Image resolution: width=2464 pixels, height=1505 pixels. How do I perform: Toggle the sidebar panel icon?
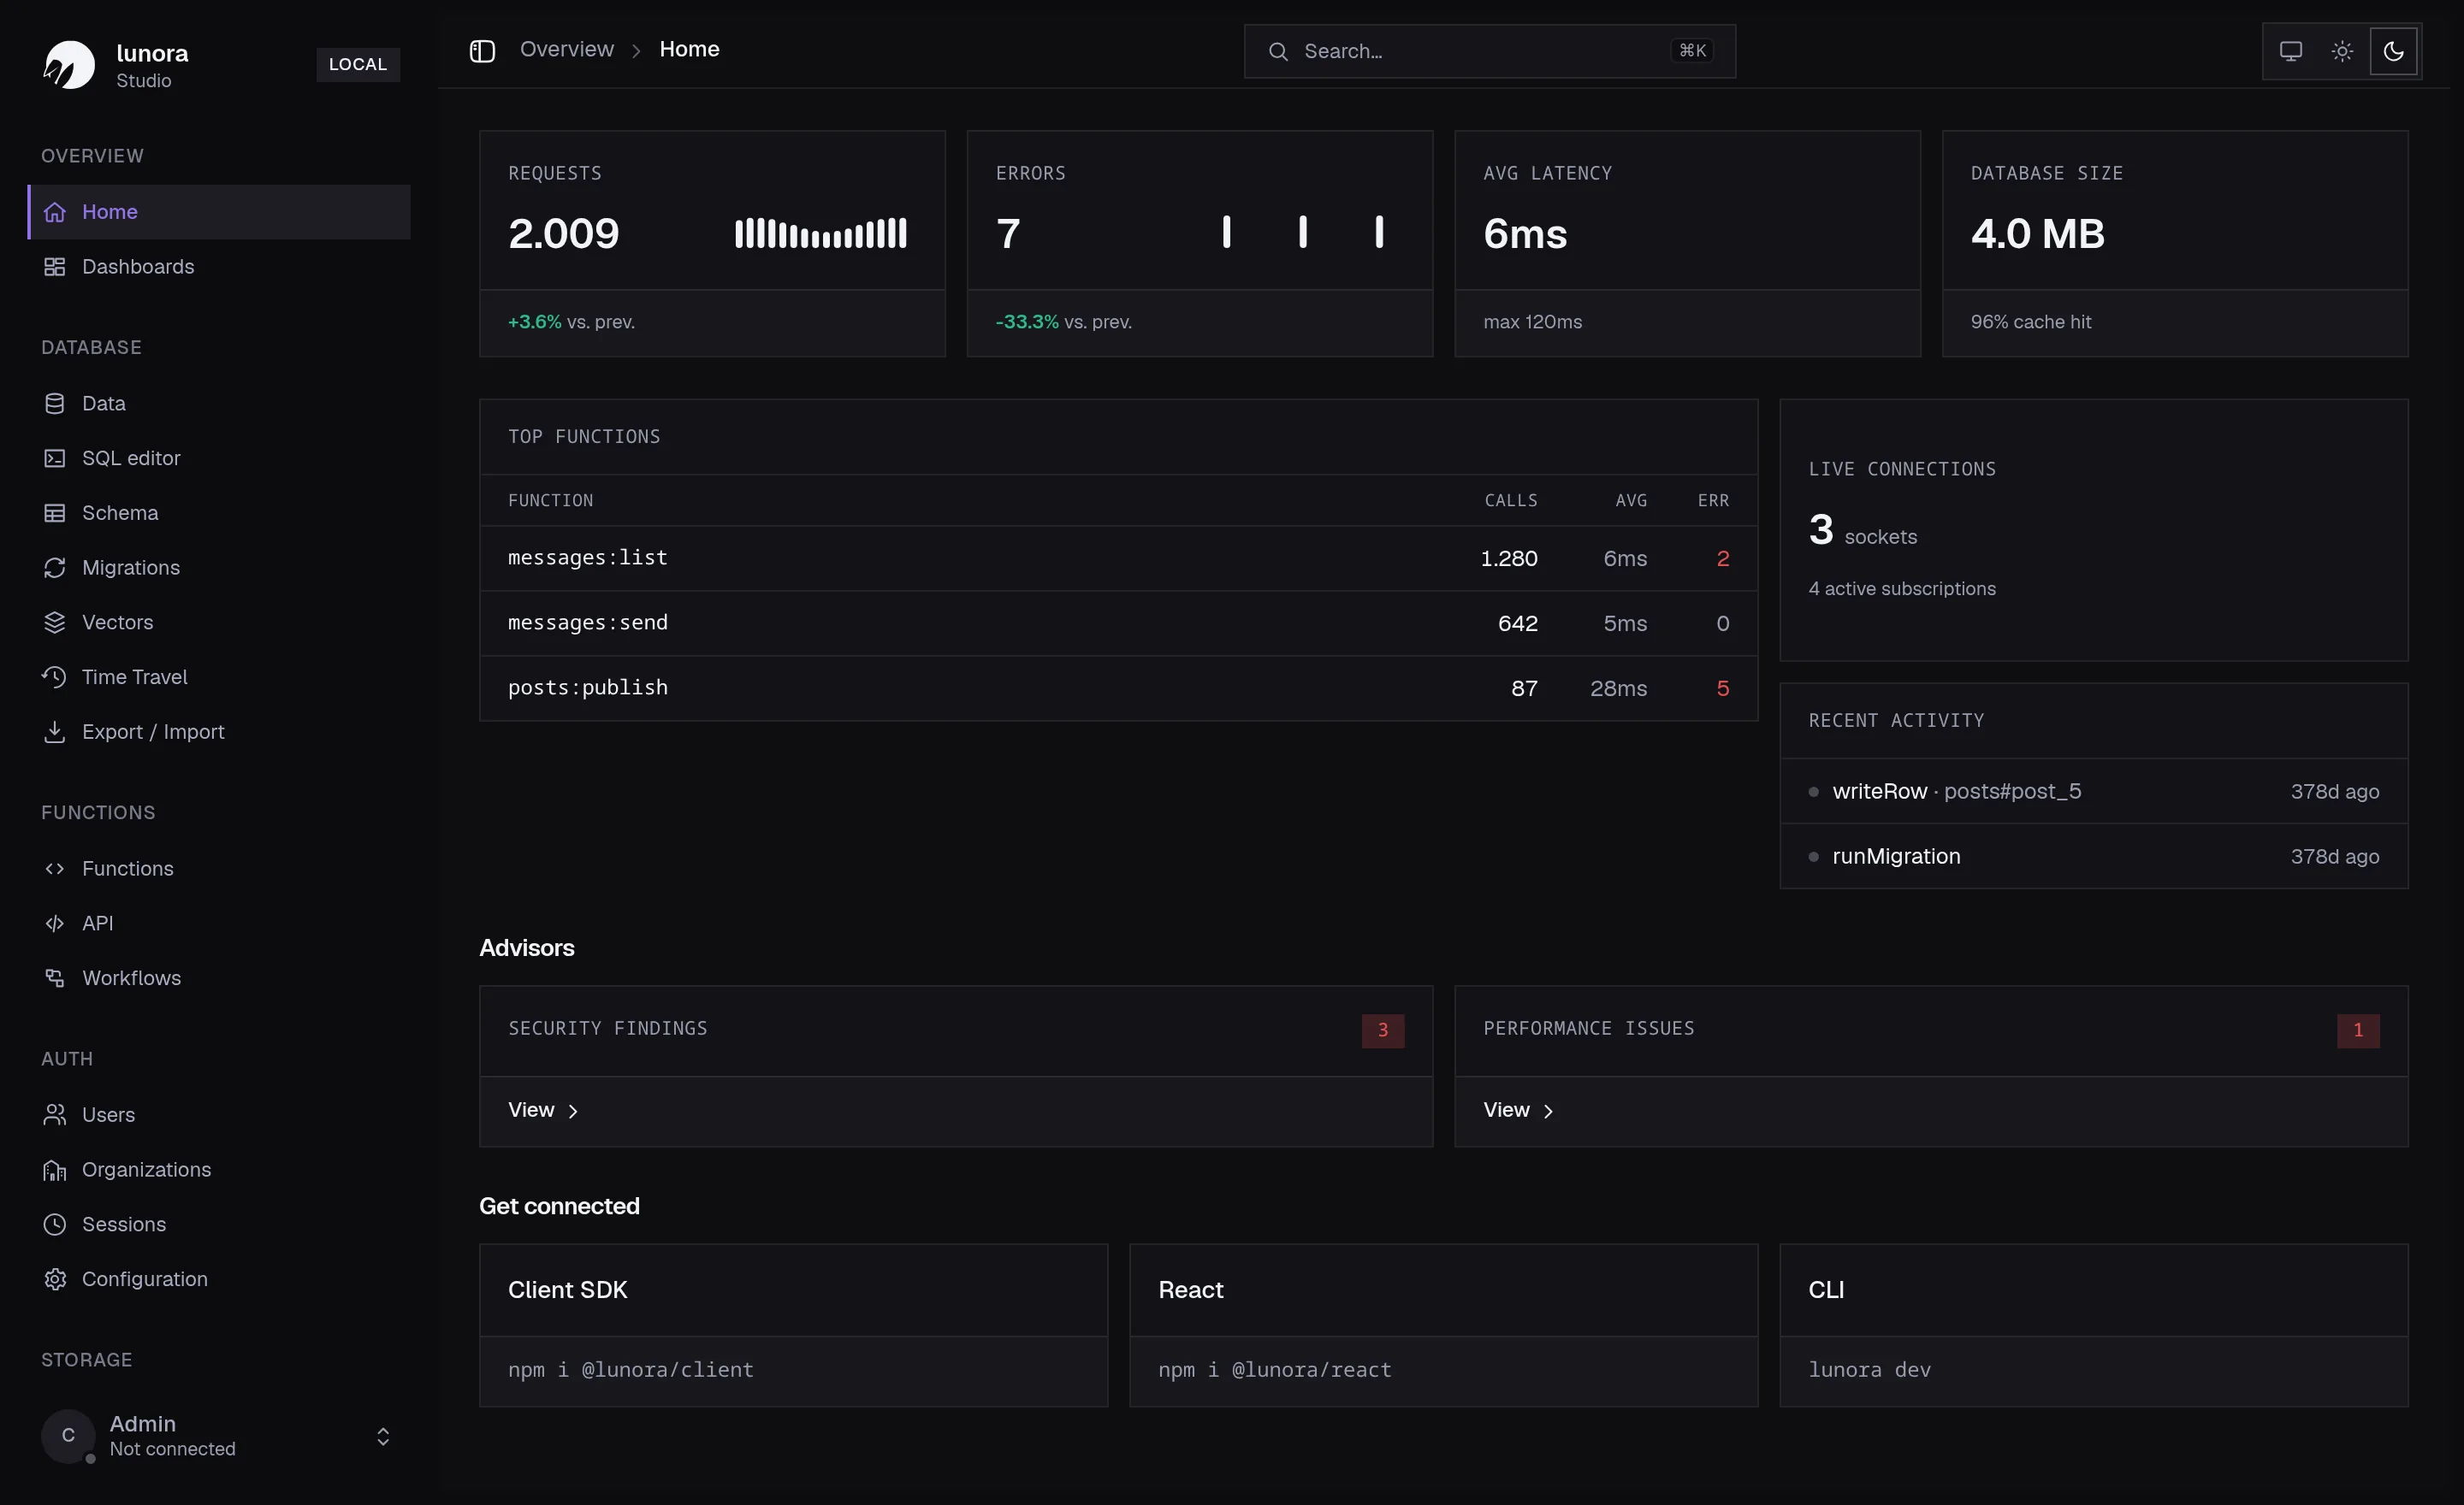483,50
